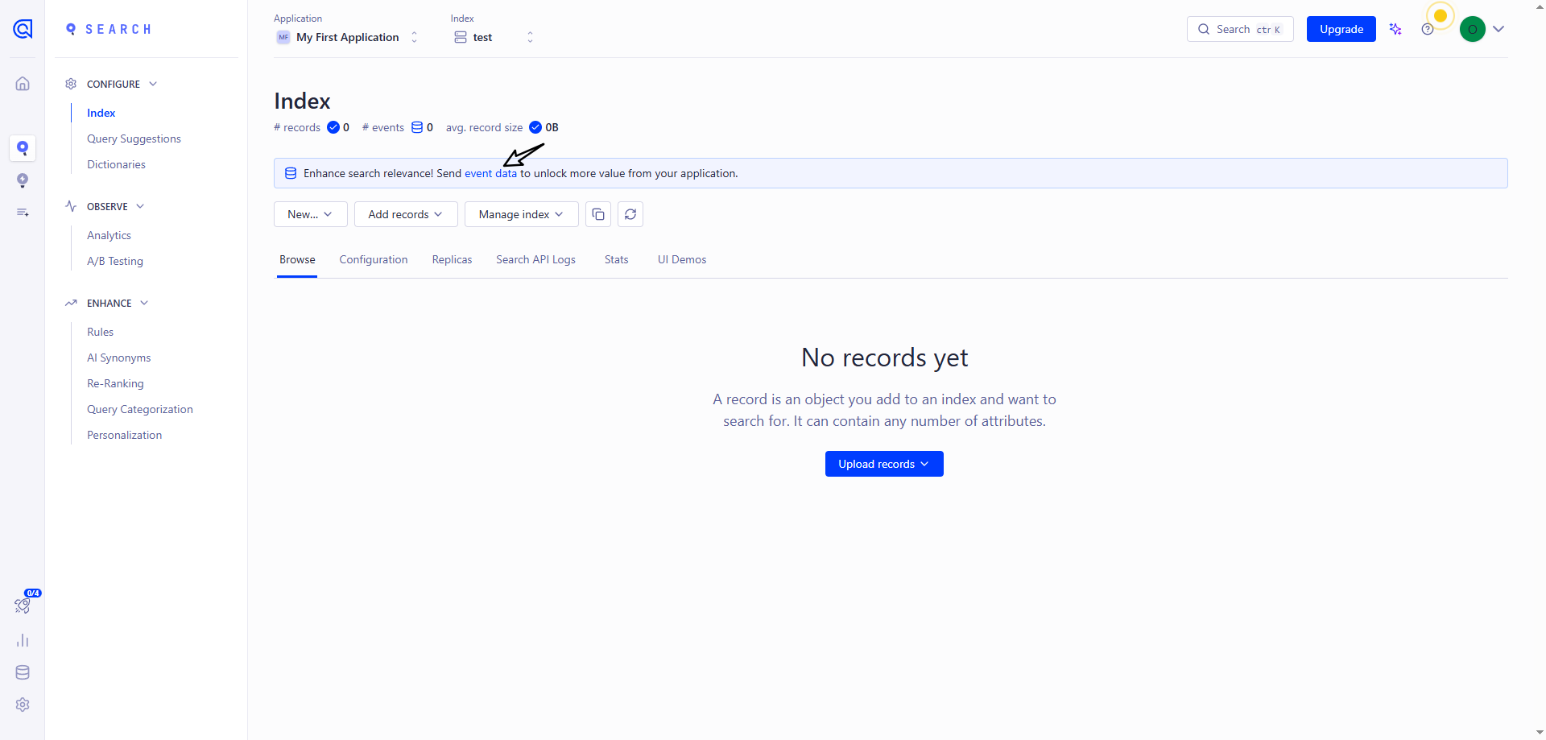Open the bar chart usage icon
This screenshot has height=740, width=1546.
coord(23,641)
